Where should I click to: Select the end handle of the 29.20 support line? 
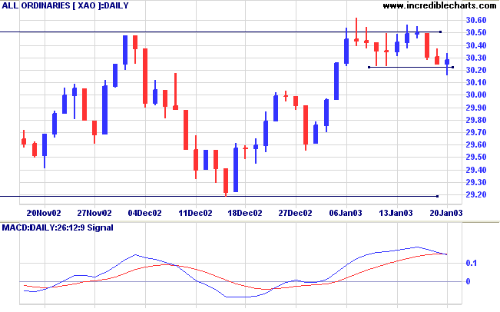(x=438, y=196)
